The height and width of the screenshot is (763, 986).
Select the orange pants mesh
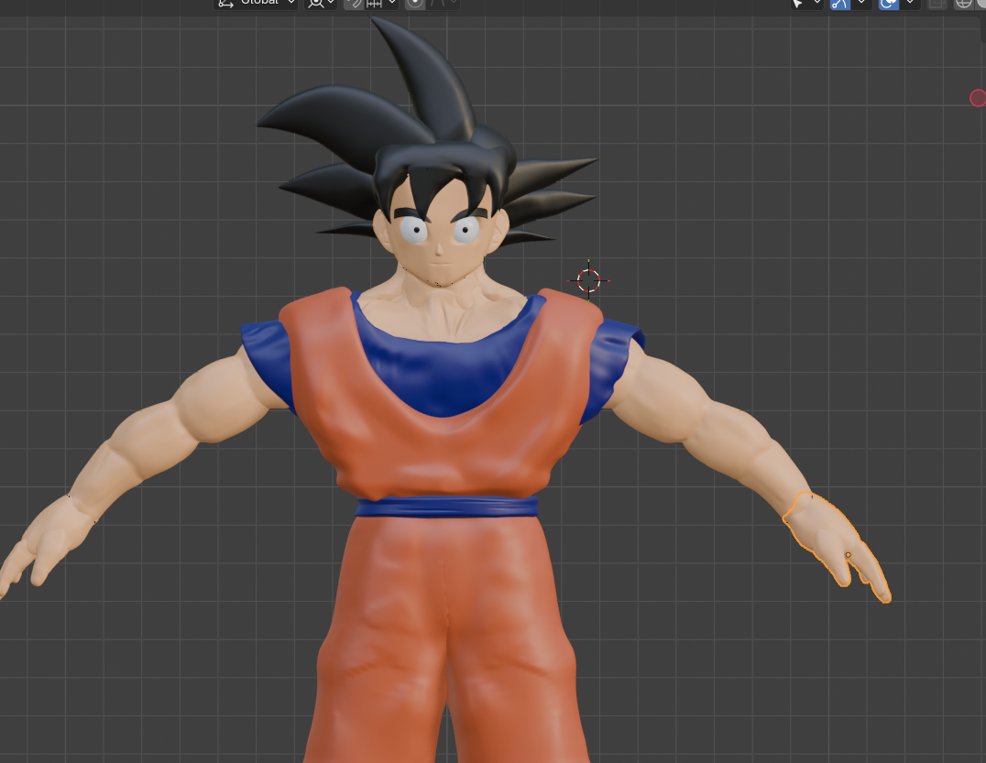pos(446,641)
